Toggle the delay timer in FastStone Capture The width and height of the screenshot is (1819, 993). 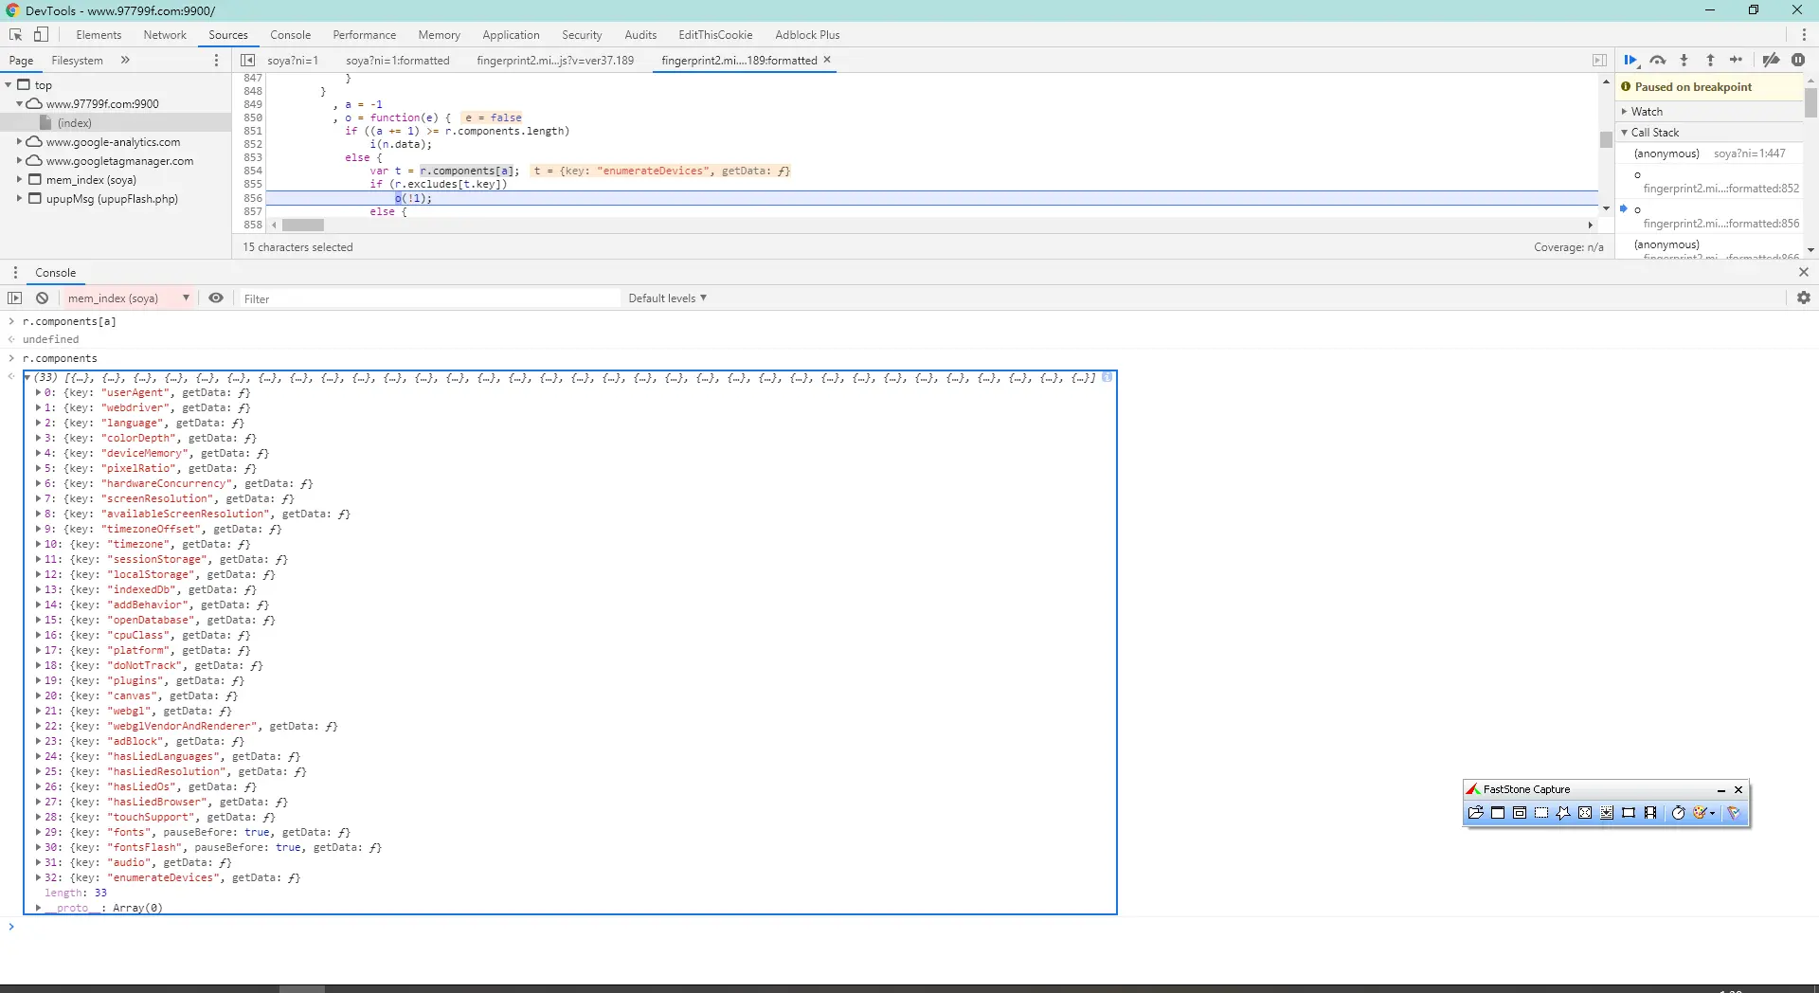click(x=1678, y=813)
